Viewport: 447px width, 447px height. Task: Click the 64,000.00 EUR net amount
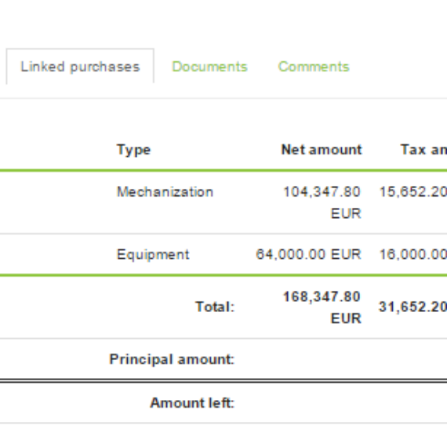coord(308,254)
